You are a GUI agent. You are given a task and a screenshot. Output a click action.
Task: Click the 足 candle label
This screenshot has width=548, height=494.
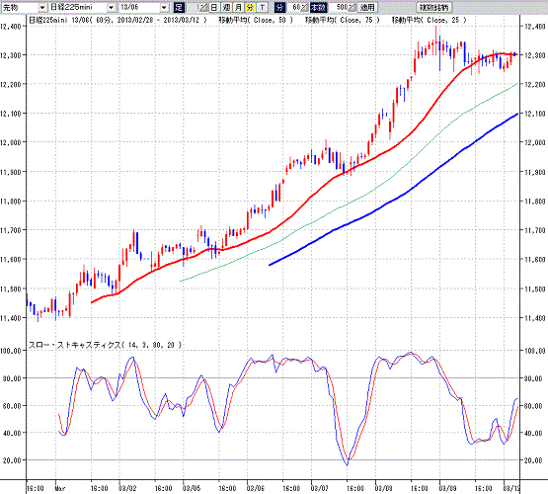(179, 7)
